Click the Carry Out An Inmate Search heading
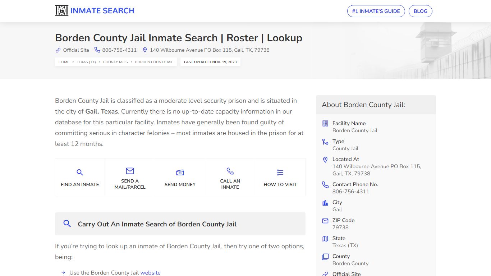The height and width of the screenshot is (276, 491). point(157,224)
